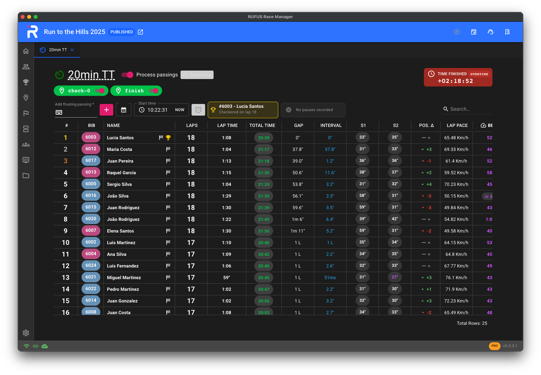The width and height of the screenshot is (541, 375).
Task: Close the 20min TT tab
Action: pyautogui.click(x=72, y=50)
